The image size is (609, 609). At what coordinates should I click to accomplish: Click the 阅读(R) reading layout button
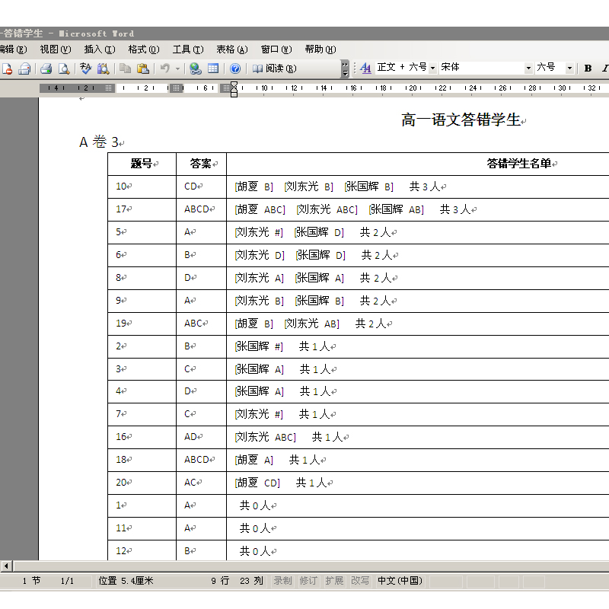coord(274,69)
